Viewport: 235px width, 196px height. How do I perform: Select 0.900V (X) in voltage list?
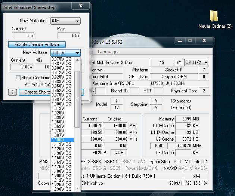pos(62,68)
